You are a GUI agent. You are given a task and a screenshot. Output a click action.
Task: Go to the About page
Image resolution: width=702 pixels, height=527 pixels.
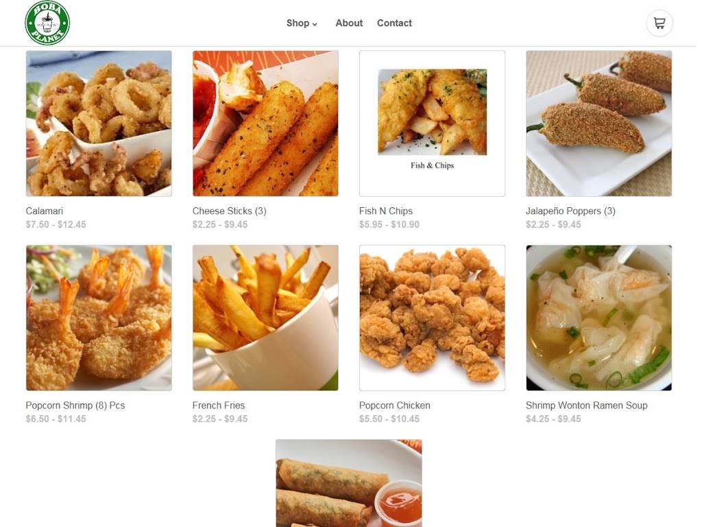pyautogui.click(x=349, y=23)
